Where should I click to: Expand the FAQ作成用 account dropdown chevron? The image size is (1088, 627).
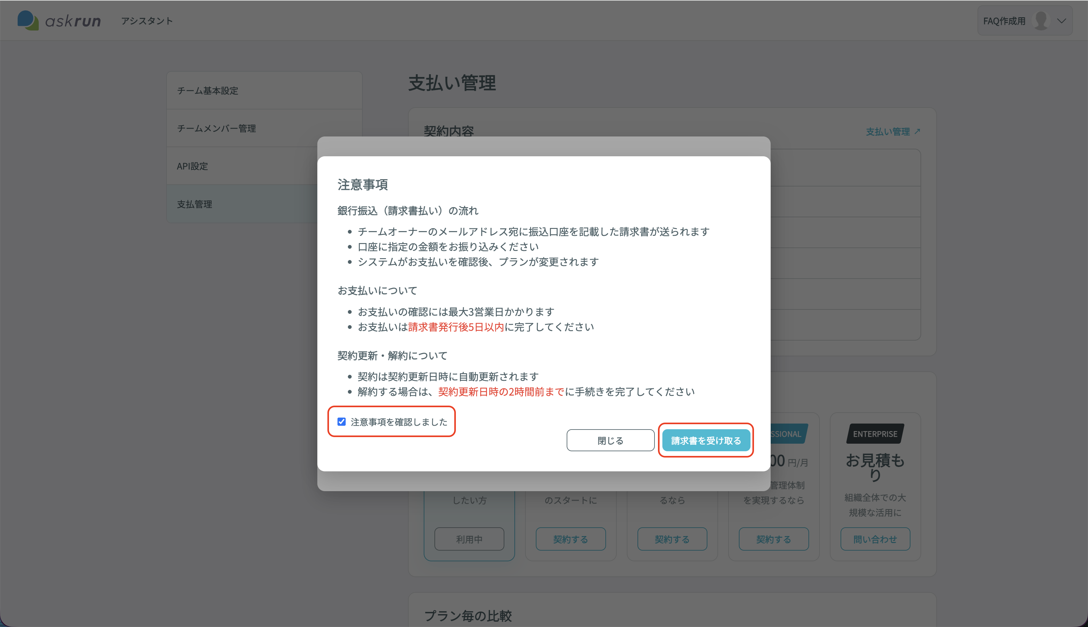1061,21
